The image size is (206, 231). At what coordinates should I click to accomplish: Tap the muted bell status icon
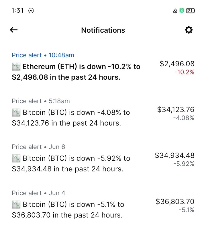pyautogui.click(x=175, y=11)
